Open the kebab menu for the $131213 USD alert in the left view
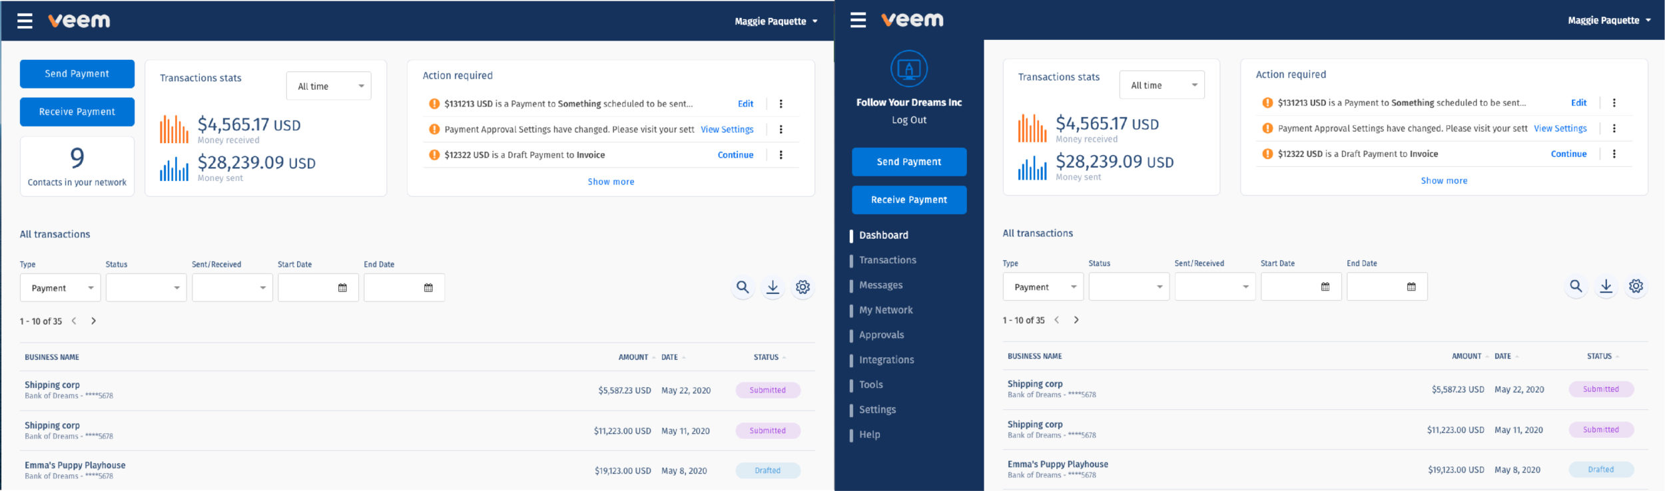Viewport: 1665px width, 491px height. [x=781, y=104]
